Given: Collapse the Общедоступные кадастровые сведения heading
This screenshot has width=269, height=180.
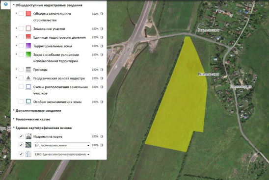Looking at the screenshot, I should tap(49, 5).
